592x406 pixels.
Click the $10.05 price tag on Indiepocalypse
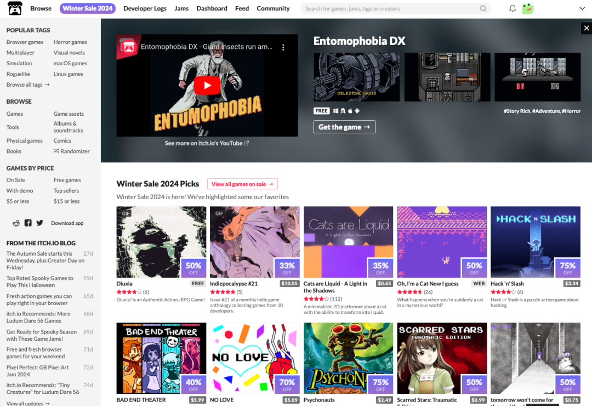click(289, 284)
